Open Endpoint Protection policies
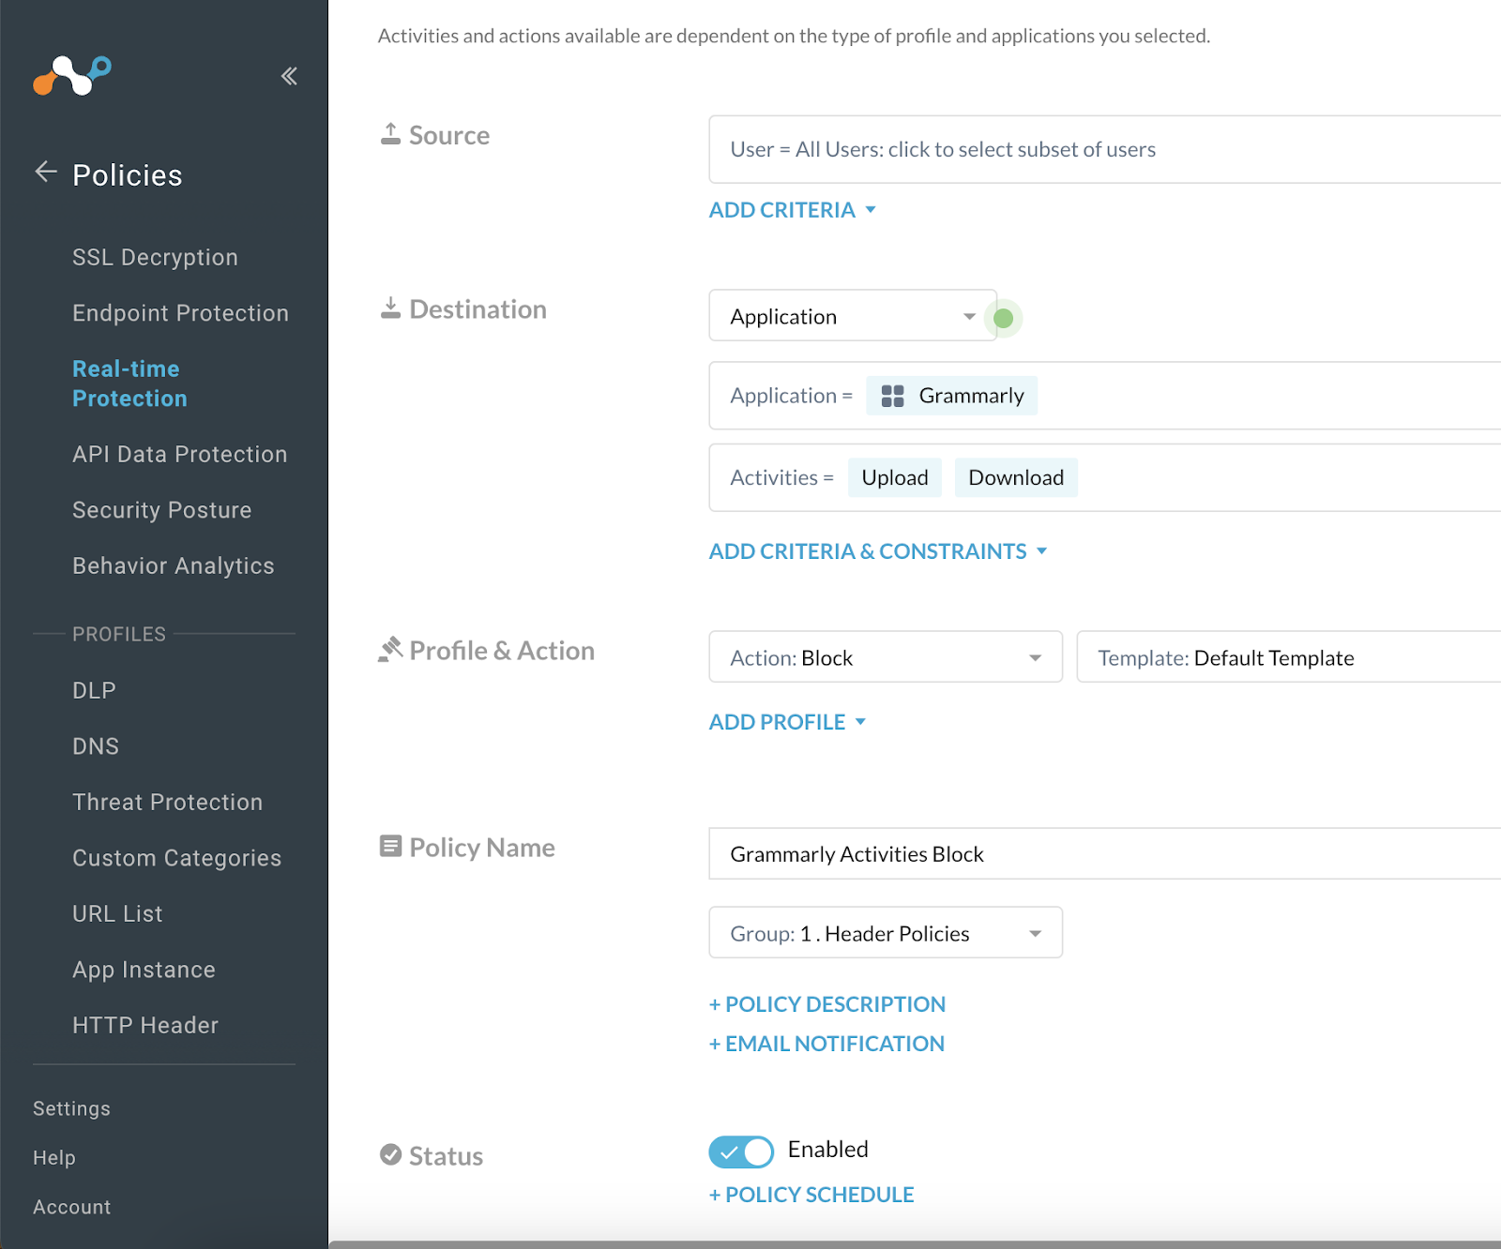 click(181, 313)
